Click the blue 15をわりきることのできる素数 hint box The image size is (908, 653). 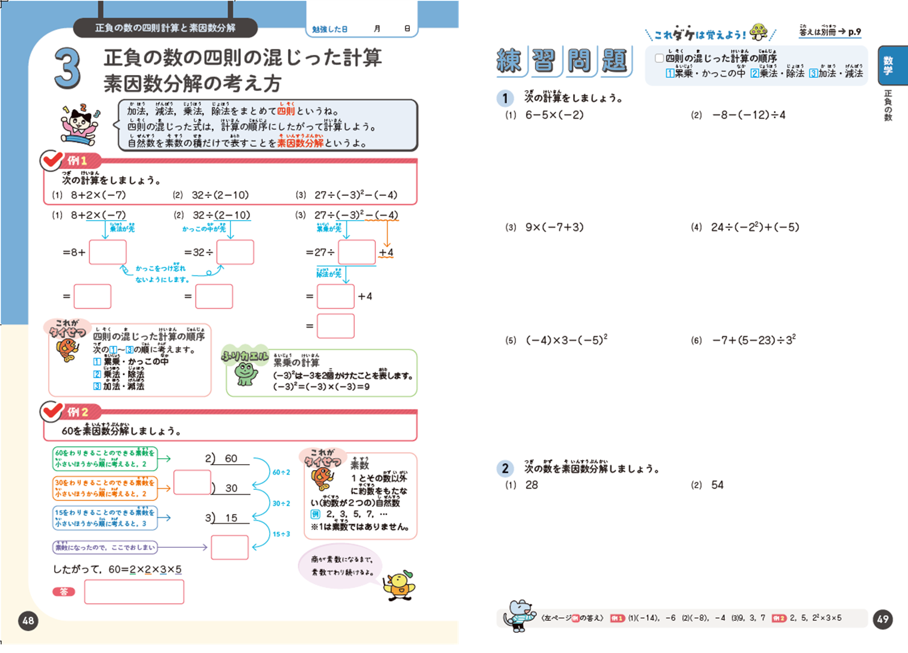pos(105,518)
